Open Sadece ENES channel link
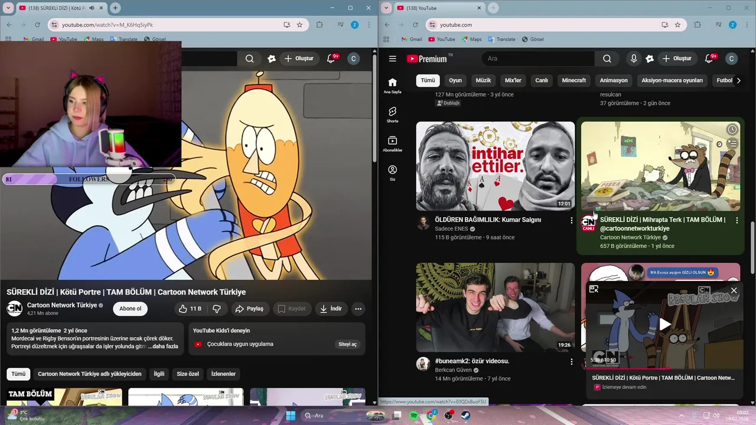Screen dimensions: 756x425 [x=451, y=228]
